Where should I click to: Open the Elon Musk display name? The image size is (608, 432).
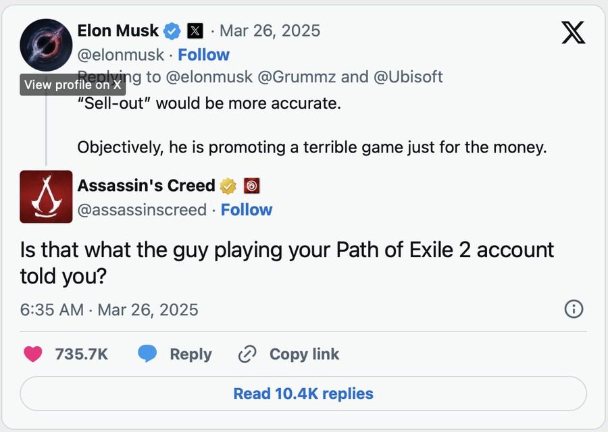coord(118,31)
